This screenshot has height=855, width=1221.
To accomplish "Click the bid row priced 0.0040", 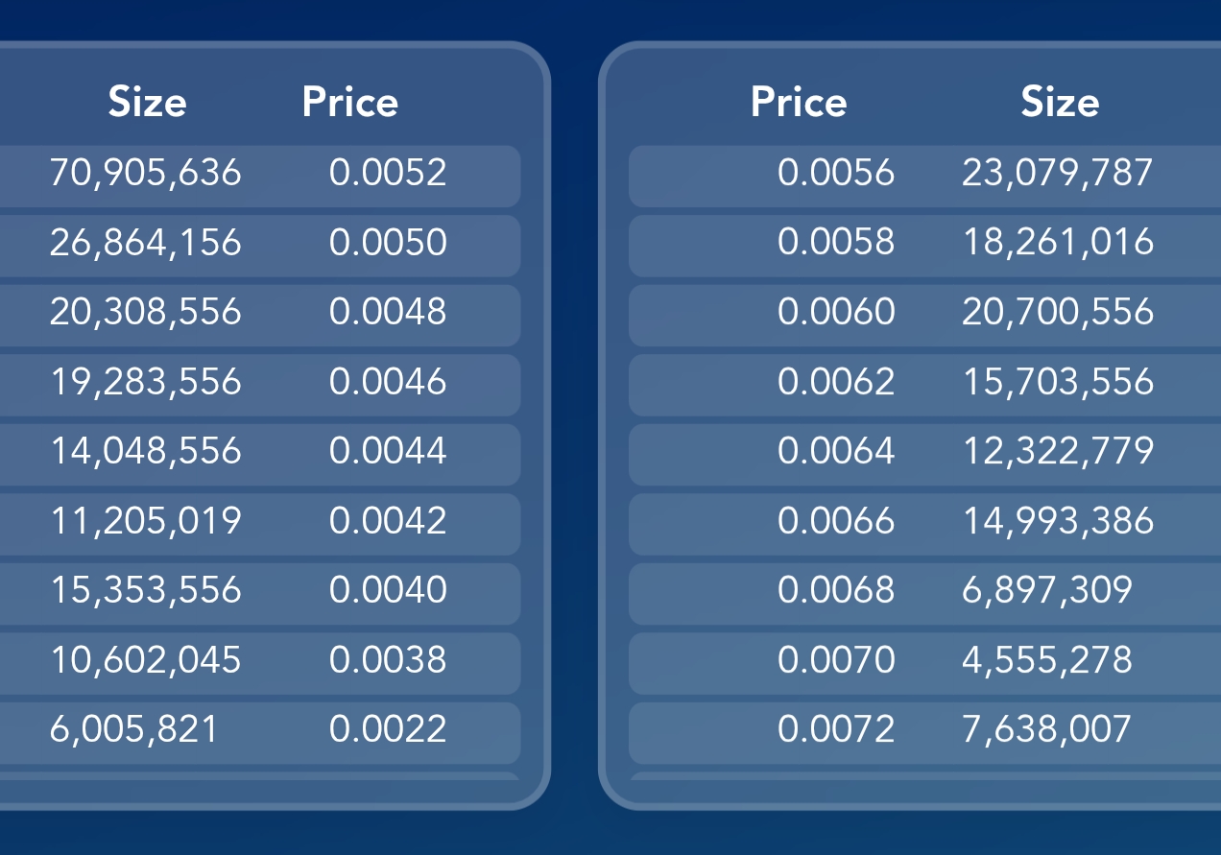I will point(259,593).
